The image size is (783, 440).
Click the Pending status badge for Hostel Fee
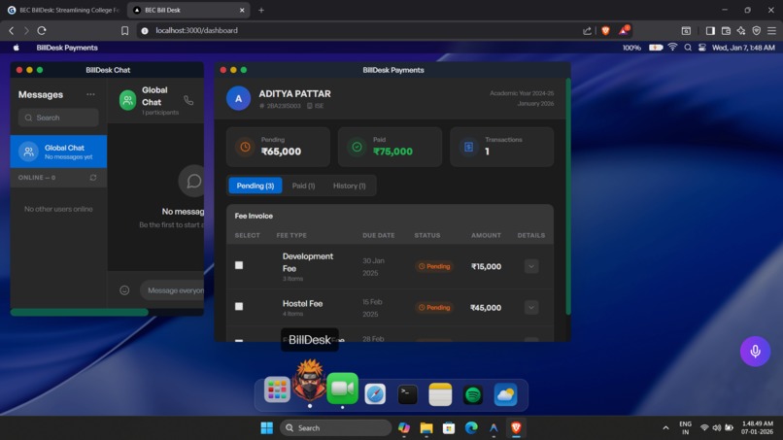click(434, 307)
